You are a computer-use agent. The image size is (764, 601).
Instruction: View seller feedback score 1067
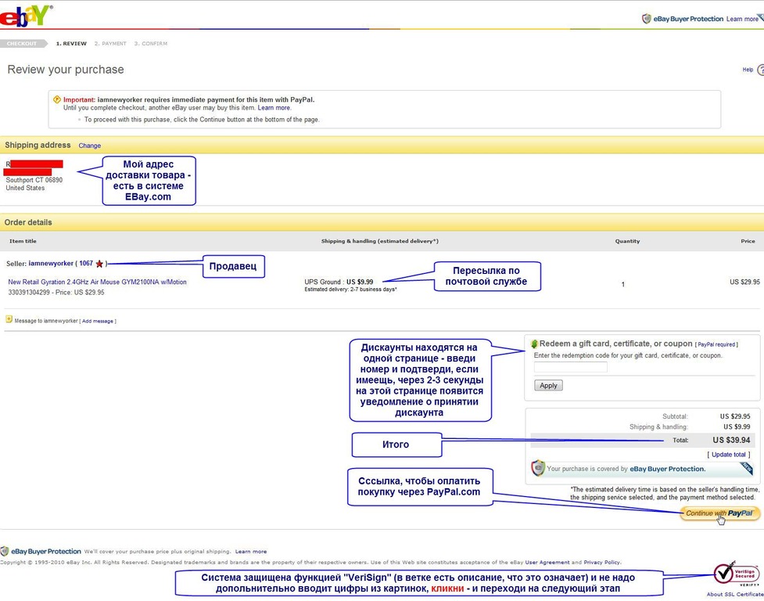86,263
